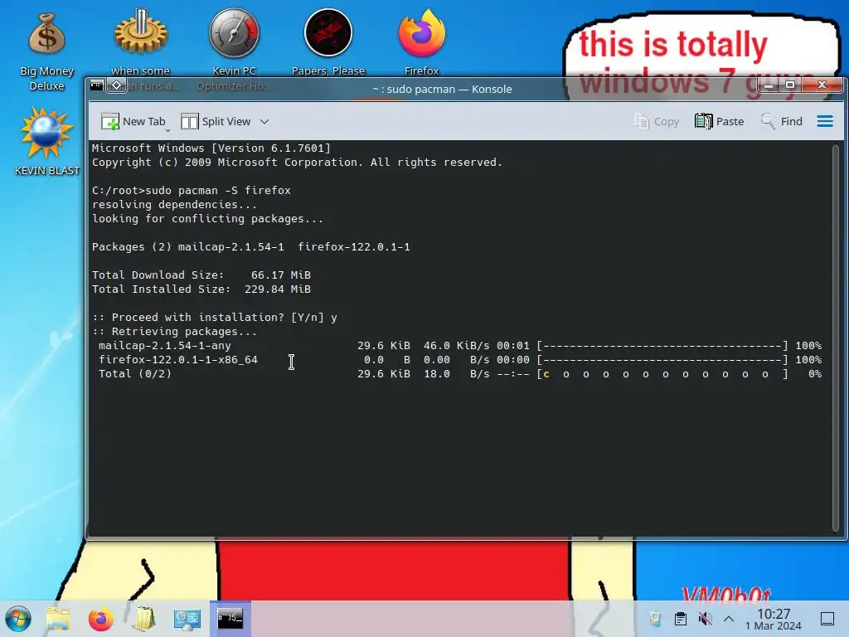This screenshot has height=637, width=849.
Task: Minimize the Konsole window
Action: [x=769, y=85]
